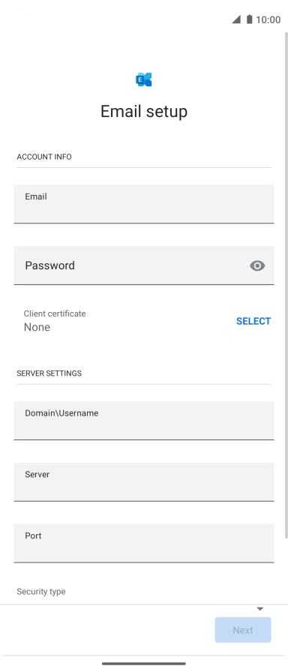Image resolution: width=288 pixels, height=672 pixels.
Task: Tap the Port input field
Action: click(144, 543)
